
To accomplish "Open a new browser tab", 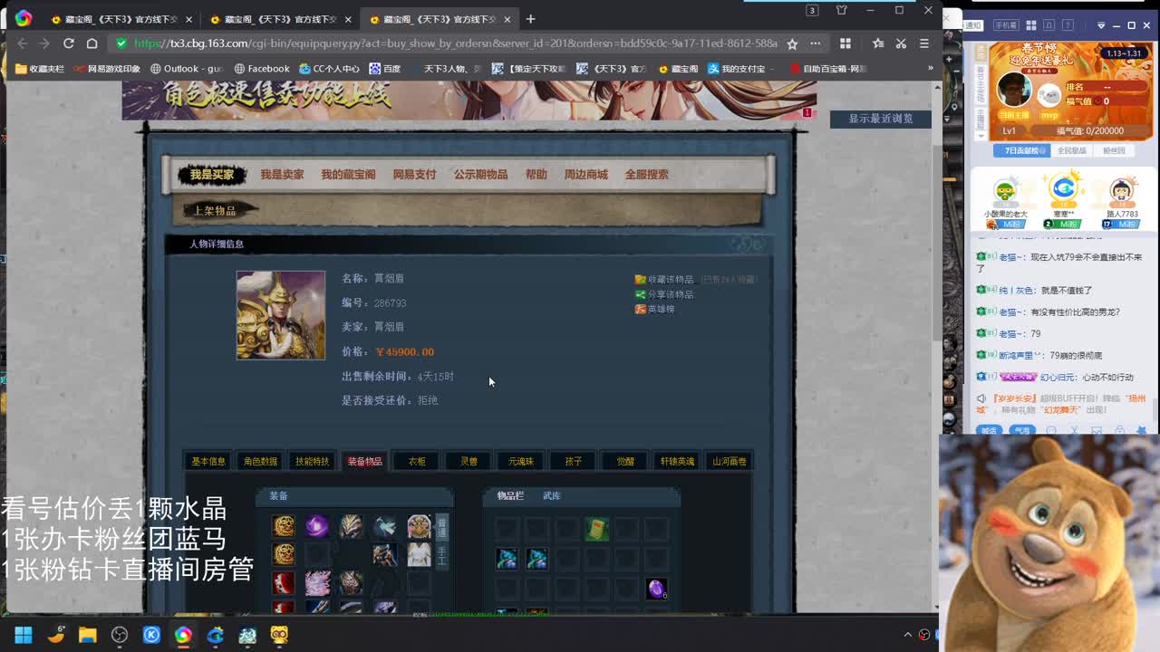I will [x=530, y=19].
